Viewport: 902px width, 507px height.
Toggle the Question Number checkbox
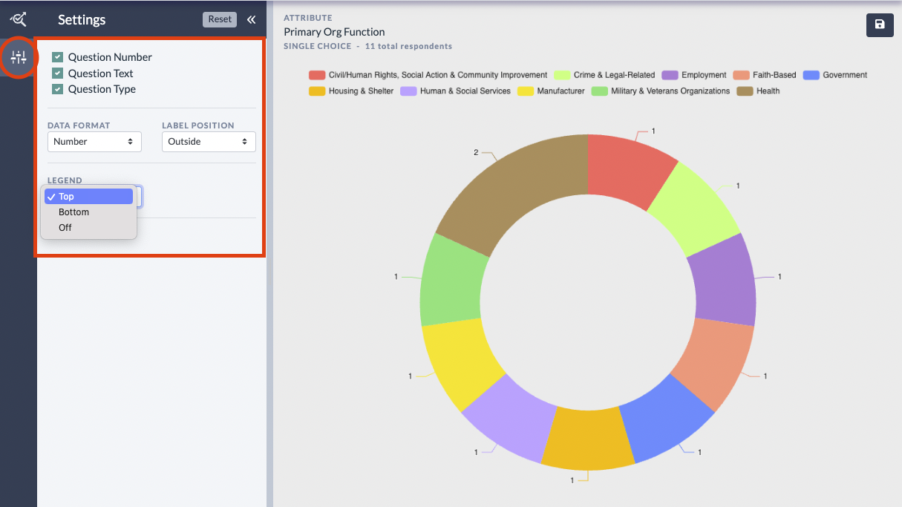coord(57,57)
